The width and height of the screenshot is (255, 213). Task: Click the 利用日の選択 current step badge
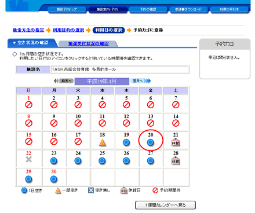pos(109,30)
